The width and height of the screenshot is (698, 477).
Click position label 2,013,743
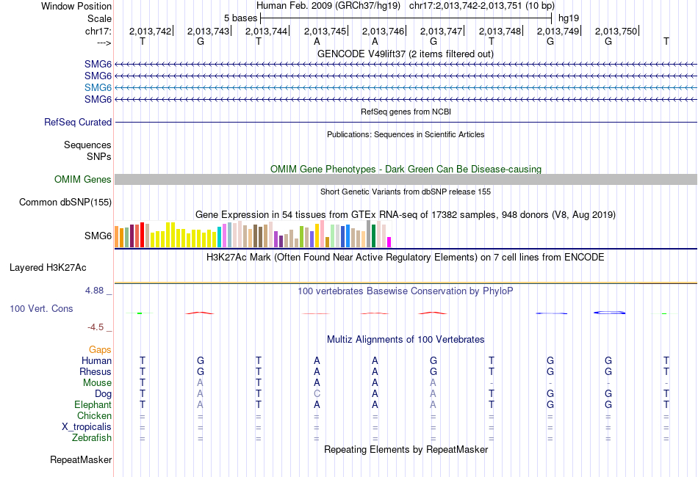click(208, 31)
